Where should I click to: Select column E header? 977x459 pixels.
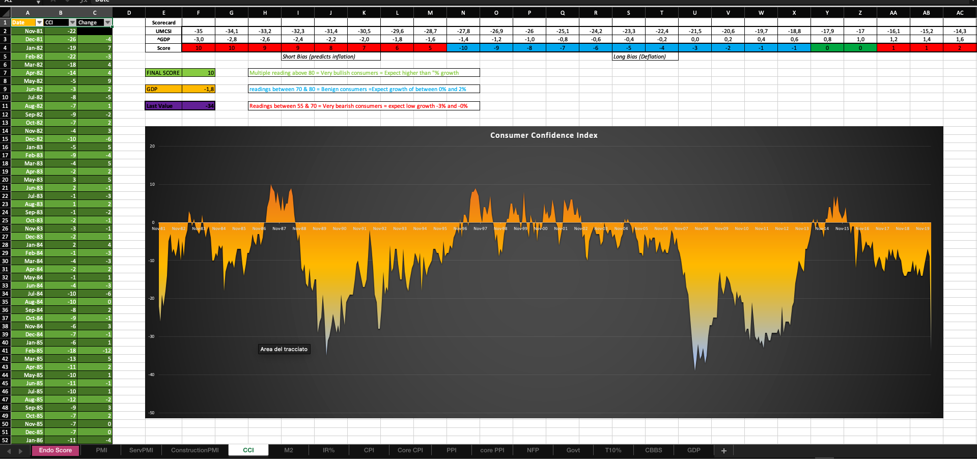pyautogui.click(x=163, y=13)
